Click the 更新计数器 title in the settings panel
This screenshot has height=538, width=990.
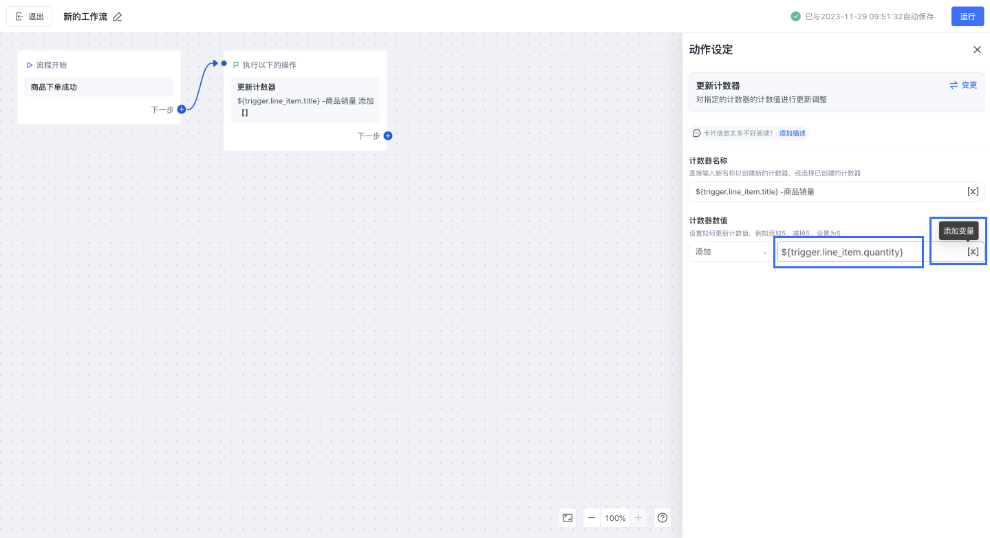(x=718, y=86)
